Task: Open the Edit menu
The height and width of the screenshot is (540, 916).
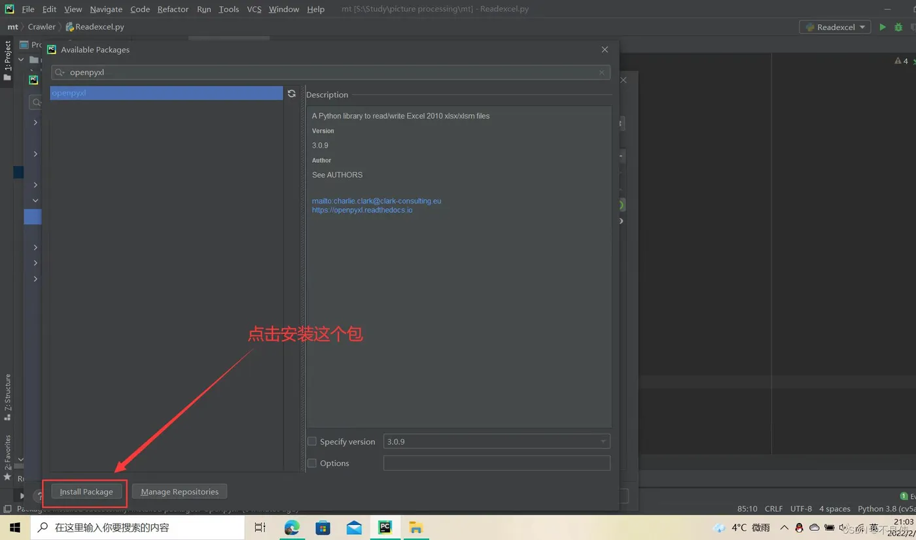Action: point(49,9)
